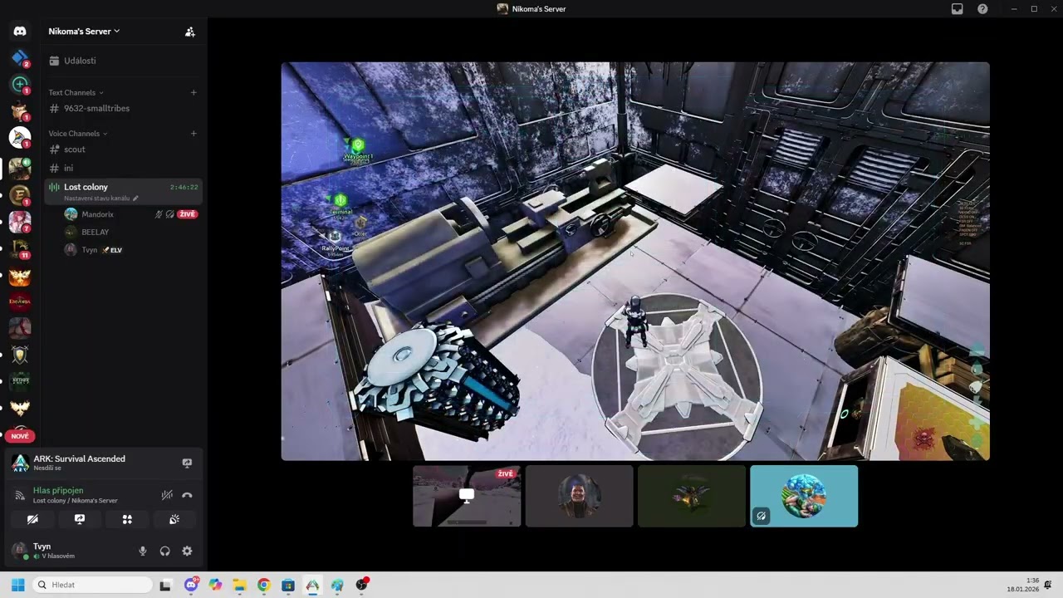The width and height of the screenshot is (1063, 598).
Task: Click the main stream video view
Action: coord(635,261)
